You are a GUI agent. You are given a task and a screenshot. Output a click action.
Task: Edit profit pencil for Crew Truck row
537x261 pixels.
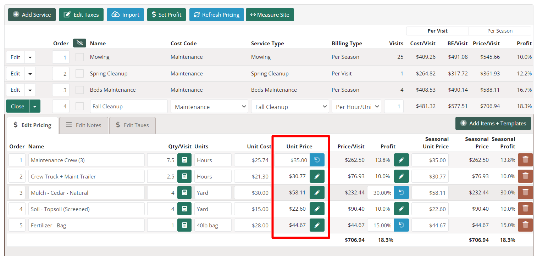(x=402, y=176)
